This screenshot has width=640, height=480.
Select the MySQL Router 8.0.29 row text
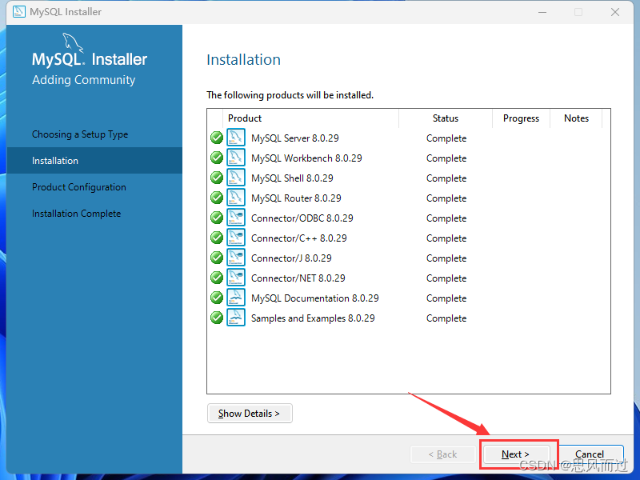(x=296, y=198)
